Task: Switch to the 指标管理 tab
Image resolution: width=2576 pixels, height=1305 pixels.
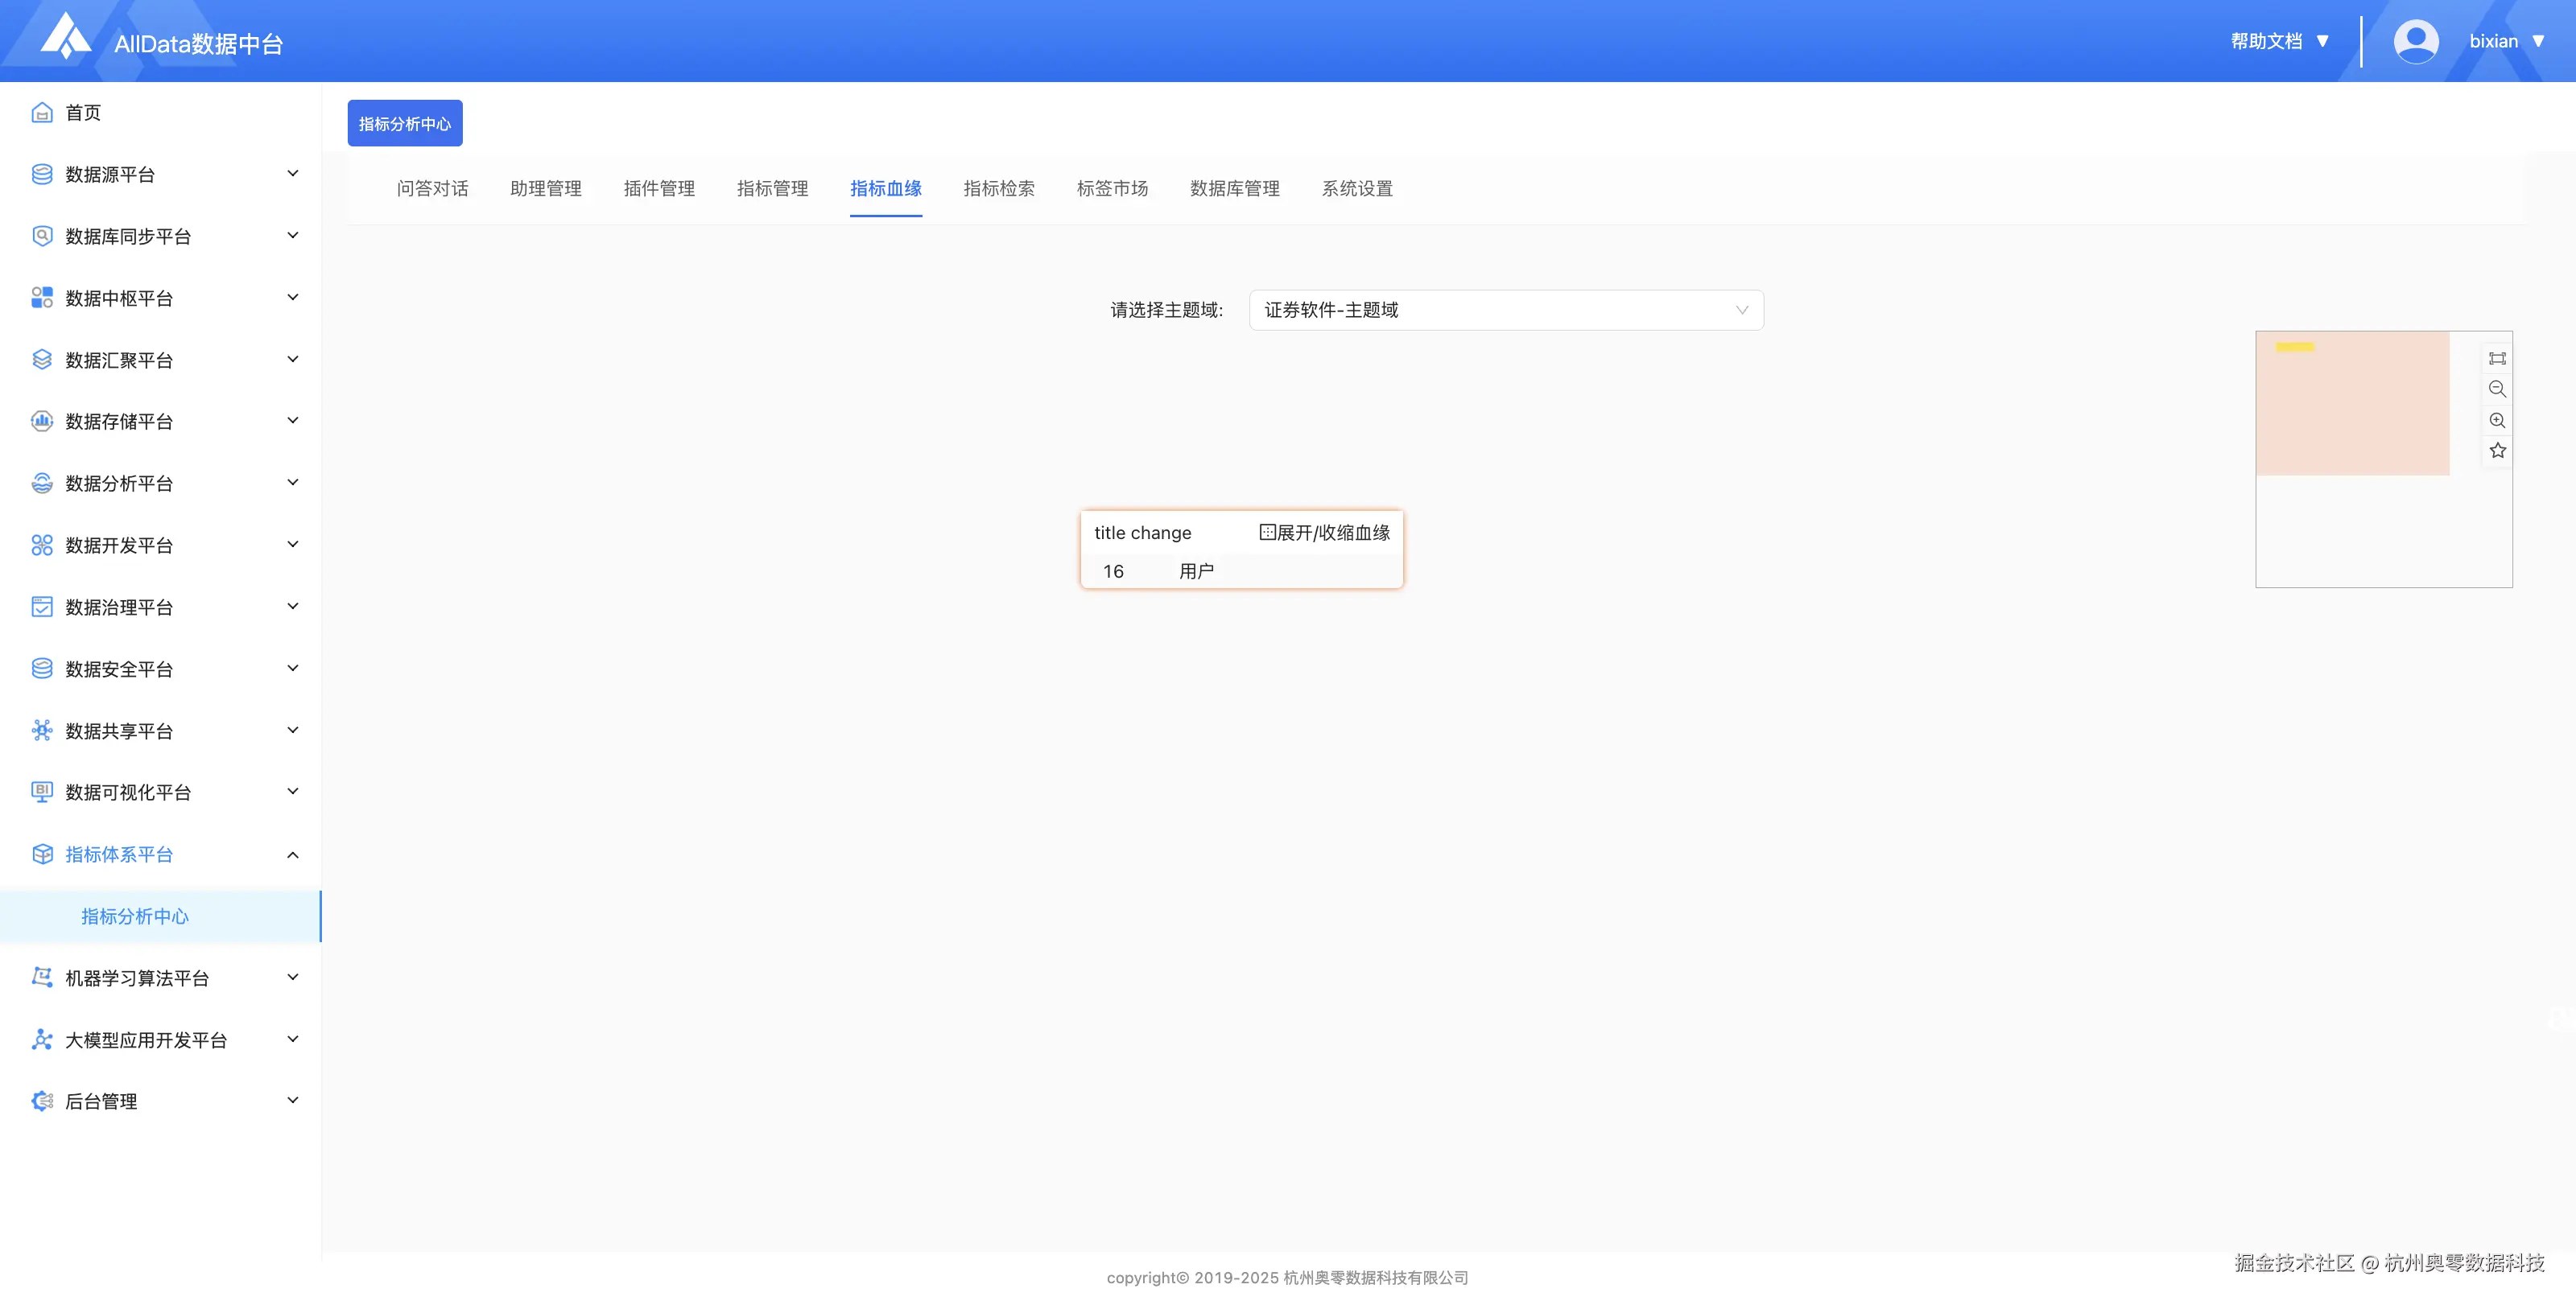Action: 772,187
